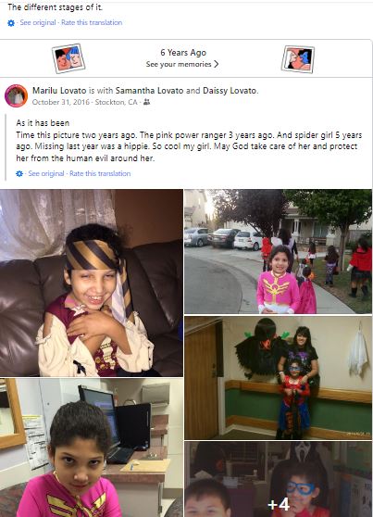Click See original under Marilu's post
The height and width of the screenshot is (517, 373).
[x=46, y=173]
